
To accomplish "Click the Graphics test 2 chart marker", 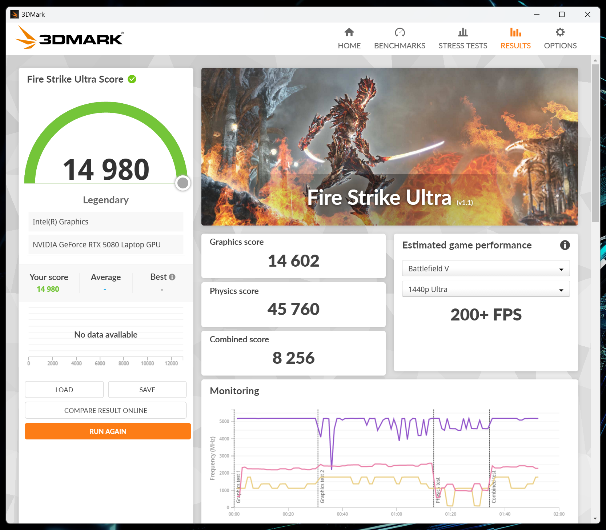I will click(322, 486).
